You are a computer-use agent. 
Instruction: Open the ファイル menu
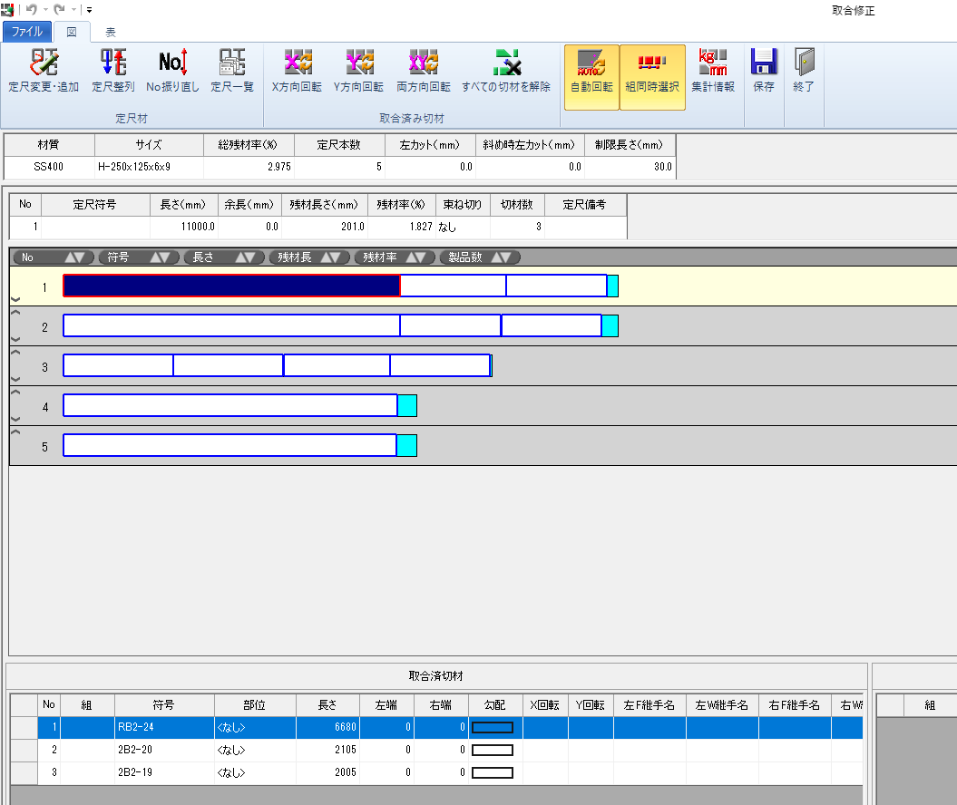(27, 32)
